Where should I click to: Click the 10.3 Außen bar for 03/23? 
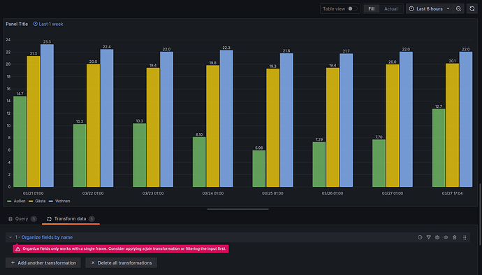139,155
